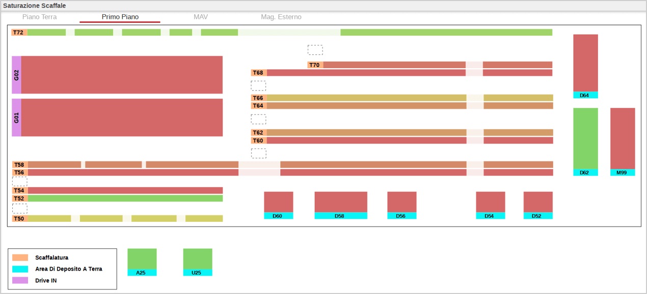The width and height of the screenshot is (647, 294).
Task: Open the MAV tab
Action: pos(201,17)
